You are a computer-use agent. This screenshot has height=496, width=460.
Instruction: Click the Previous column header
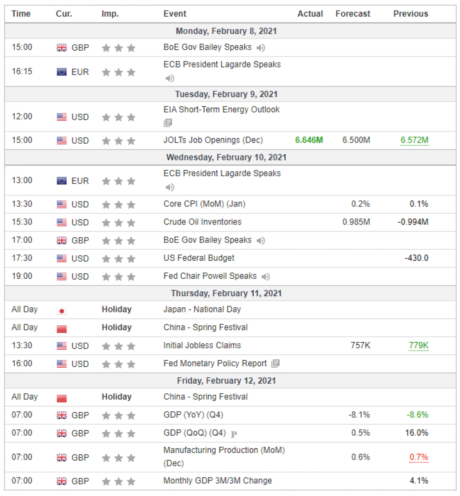pos(411,14)
